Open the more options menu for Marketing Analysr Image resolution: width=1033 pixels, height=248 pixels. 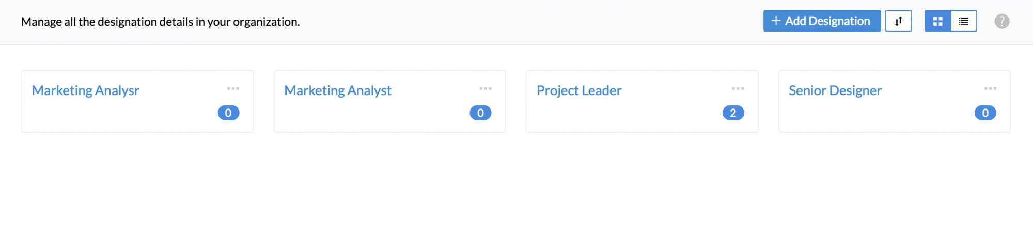(x=233, y=89)
